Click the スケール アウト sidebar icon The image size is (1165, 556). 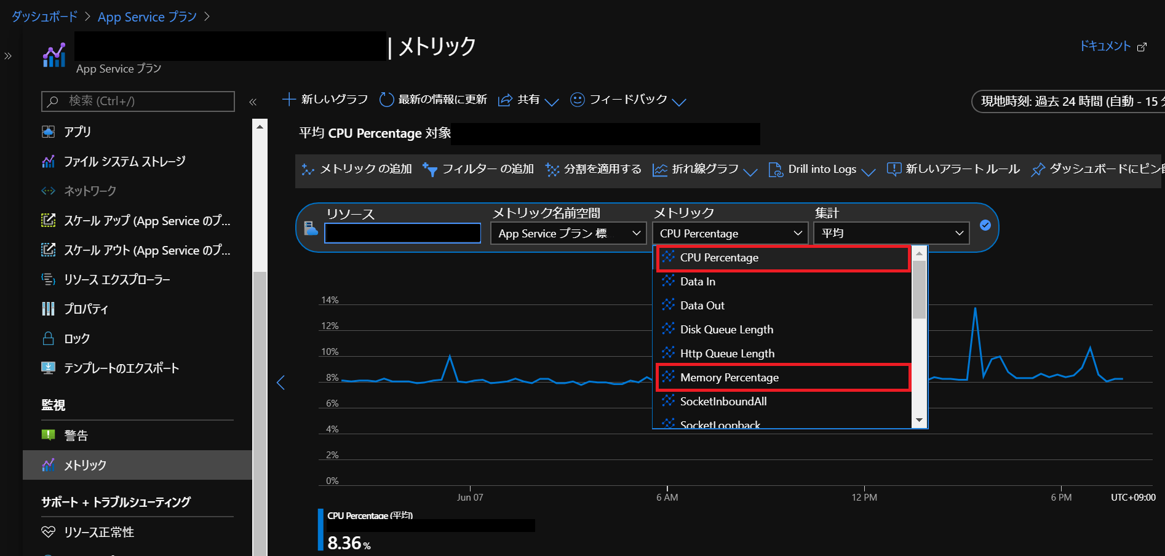pos(48,250)
